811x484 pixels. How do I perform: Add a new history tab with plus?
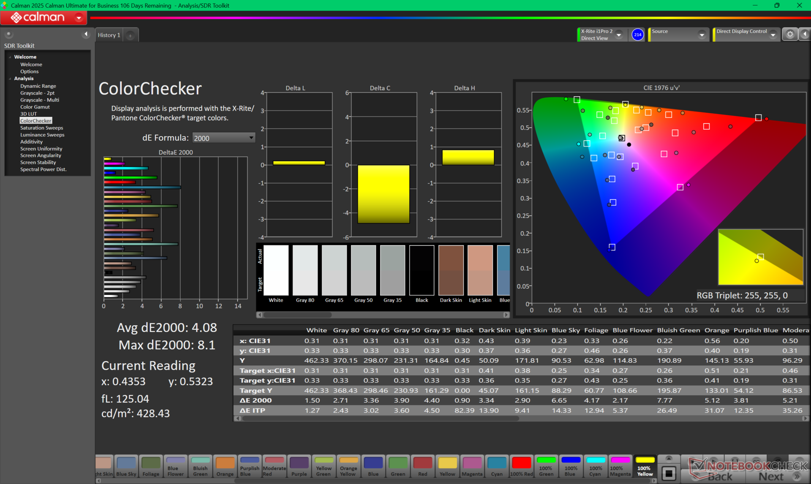130,35
